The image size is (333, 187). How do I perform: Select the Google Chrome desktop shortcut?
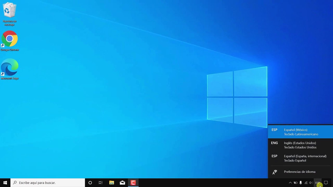tap(10, 41)
